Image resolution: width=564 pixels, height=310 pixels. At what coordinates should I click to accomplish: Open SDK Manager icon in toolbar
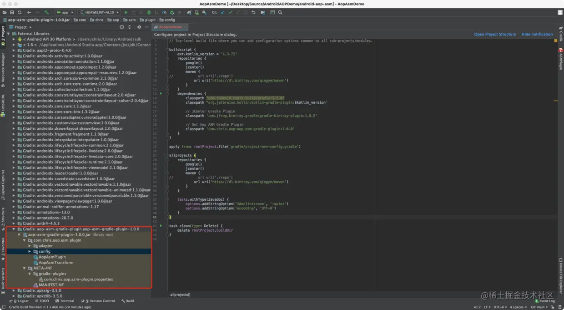(204, 12)
